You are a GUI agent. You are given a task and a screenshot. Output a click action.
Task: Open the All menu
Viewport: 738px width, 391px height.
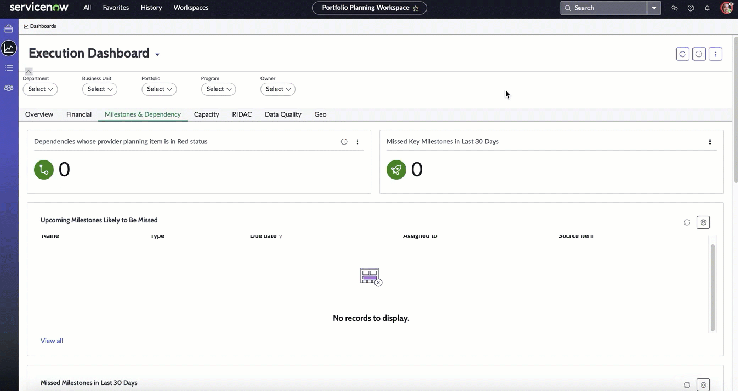[x=87, y=8]
